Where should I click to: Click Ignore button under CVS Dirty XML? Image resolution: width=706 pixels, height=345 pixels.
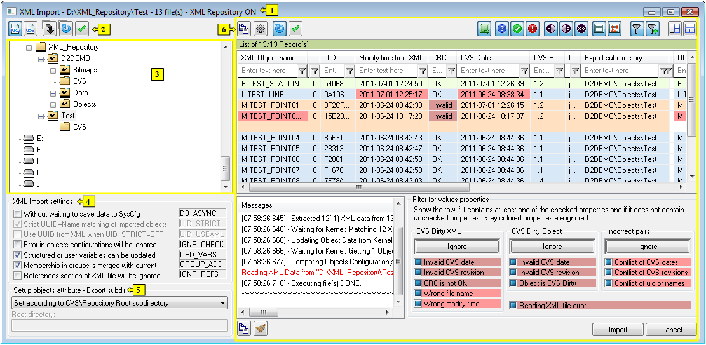point(457,247)
